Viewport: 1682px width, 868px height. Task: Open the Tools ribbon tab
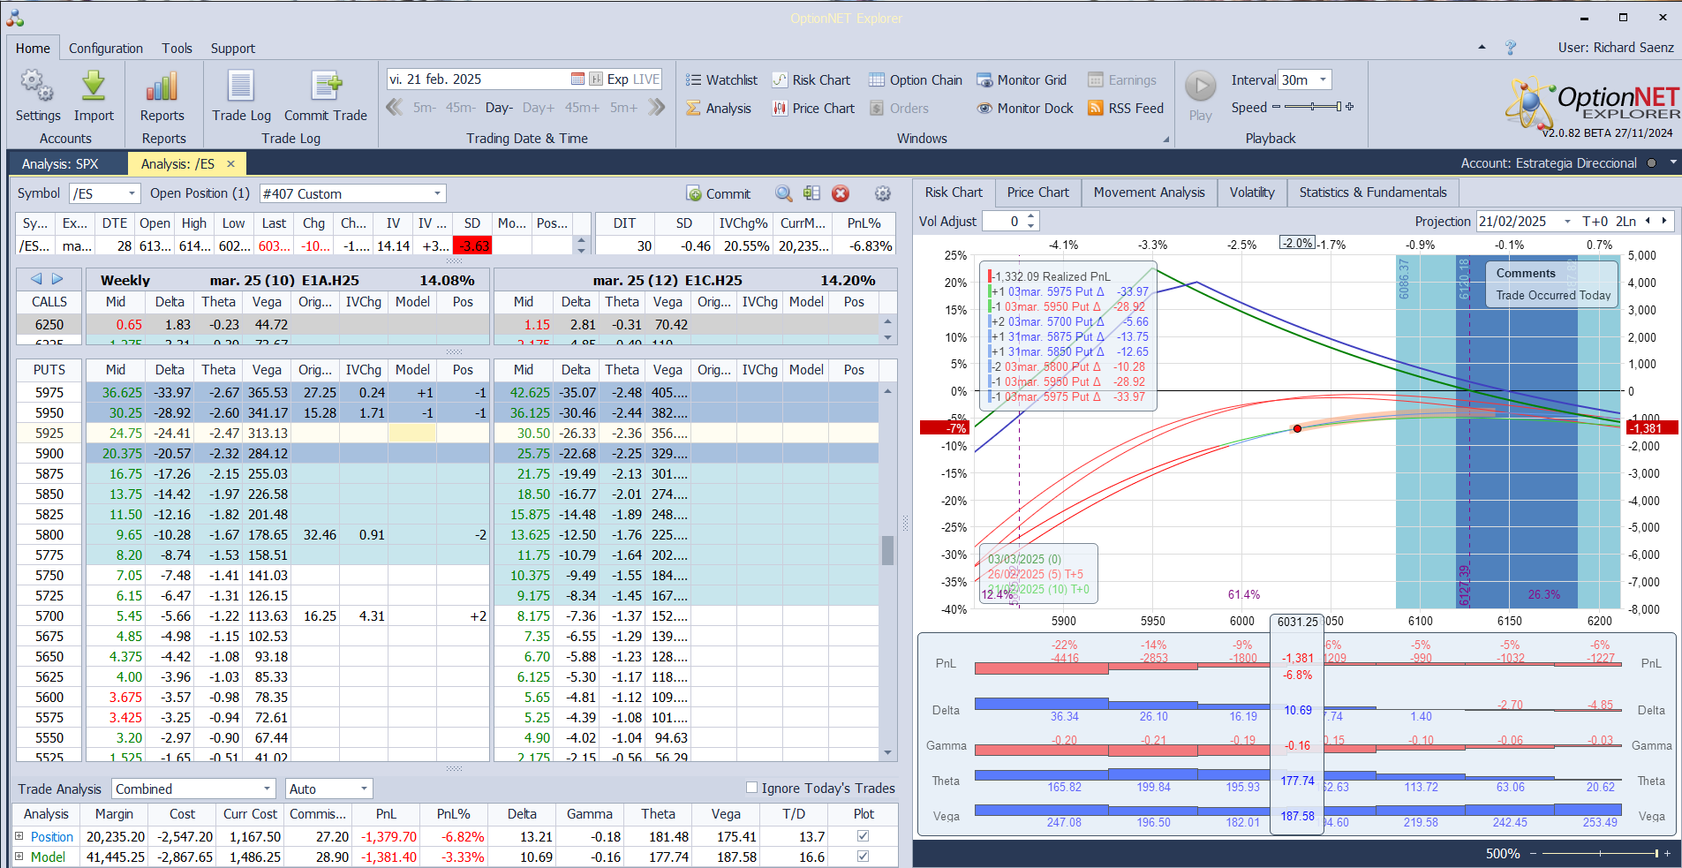[177, 49]
